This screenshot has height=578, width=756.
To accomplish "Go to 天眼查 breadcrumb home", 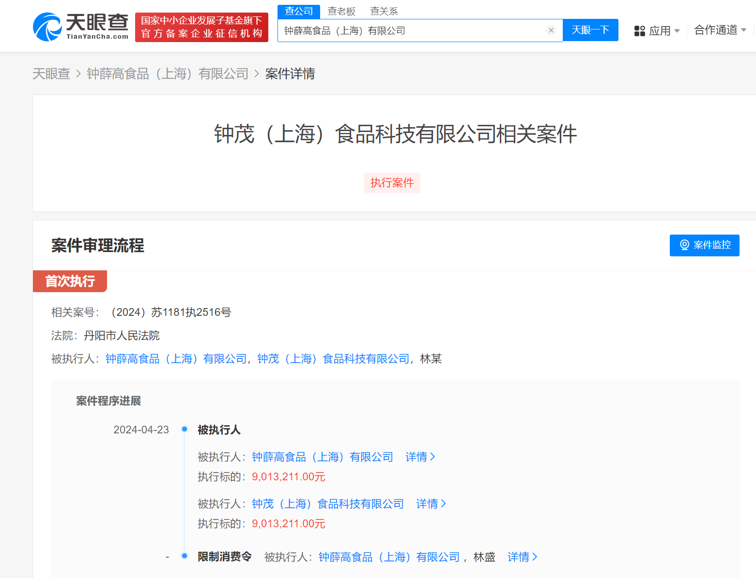I will pos(51,74).
